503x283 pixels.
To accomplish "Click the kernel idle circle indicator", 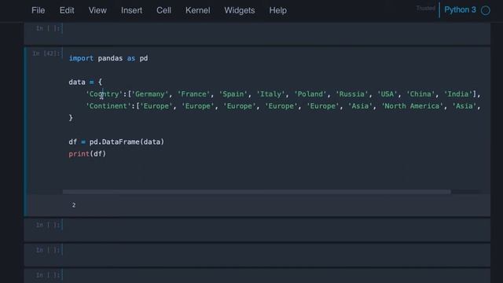I will click(x=486, y=10).
